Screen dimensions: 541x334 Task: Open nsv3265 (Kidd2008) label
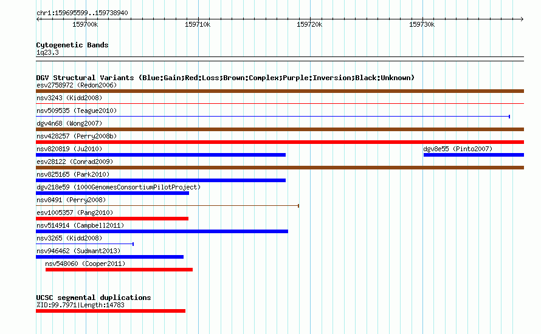click(x=69, y=238)
